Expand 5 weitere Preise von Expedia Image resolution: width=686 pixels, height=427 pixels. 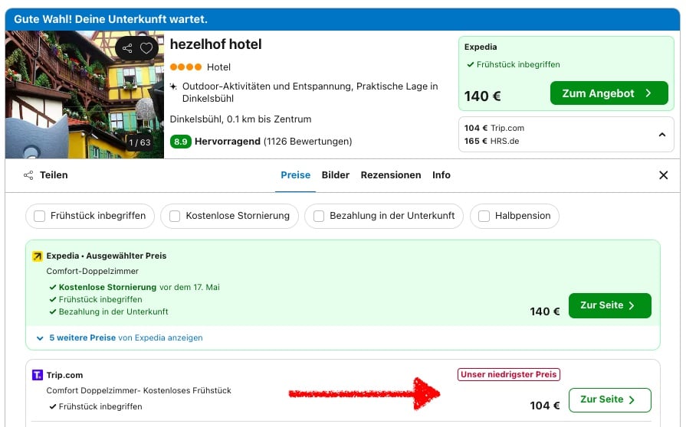point(120,338)
